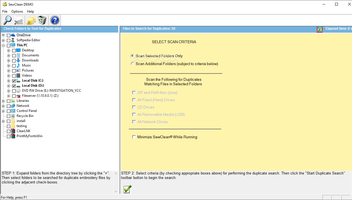Select Local Disk (D:) label
The width and height of the screenshot is (352, 200).
pos(33,86)
